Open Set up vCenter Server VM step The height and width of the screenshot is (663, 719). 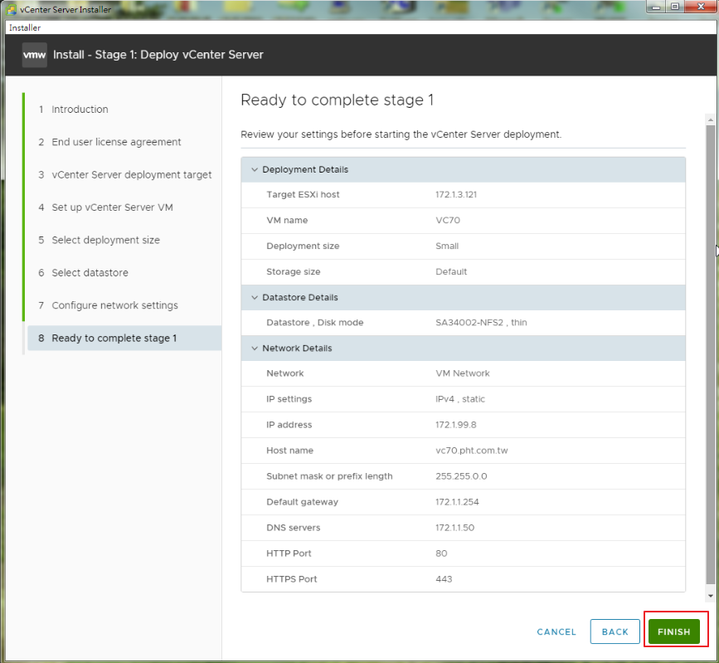click(x=112, y=207)
